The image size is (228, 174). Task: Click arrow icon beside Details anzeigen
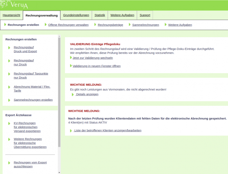coord(73,94)
